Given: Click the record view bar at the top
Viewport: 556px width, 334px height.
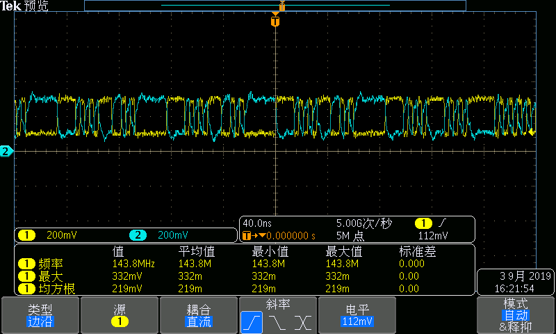Looking at the screenshot, I should click(275, 6).
